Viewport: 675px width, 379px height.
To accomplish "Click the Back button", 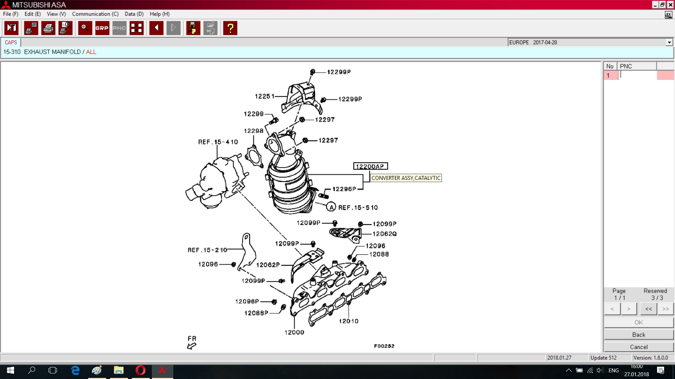I will [638, 335].
